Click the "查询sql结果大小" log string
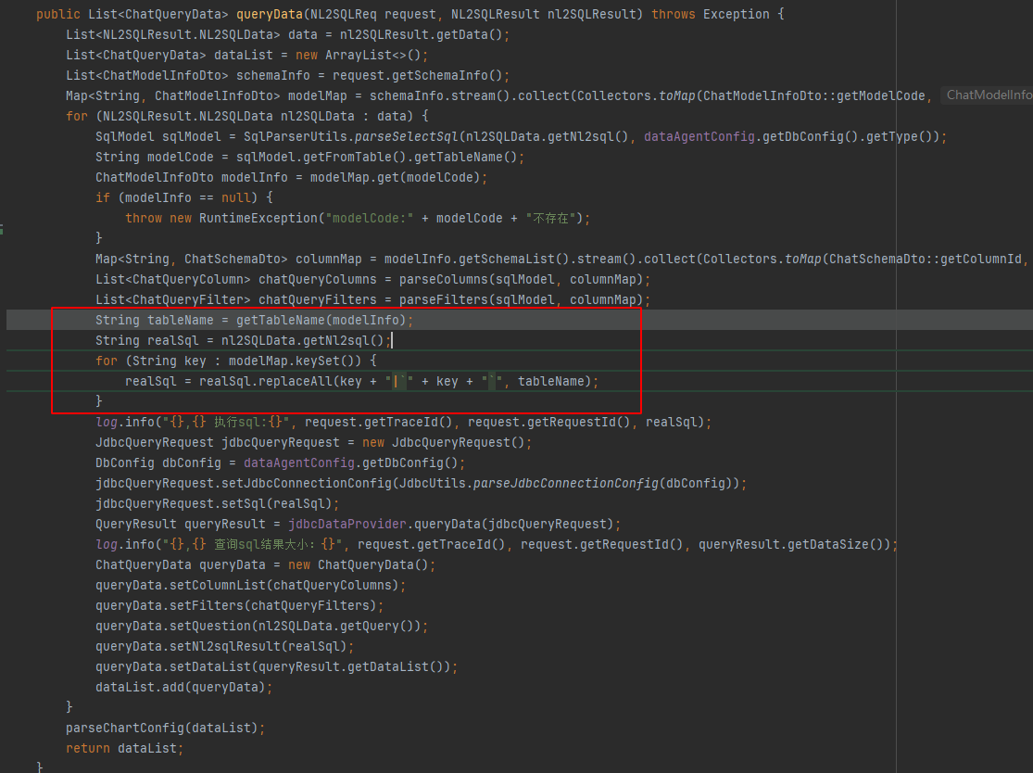Image resolution: width=1033 pixels, height=773 pixels. point(252,546)
